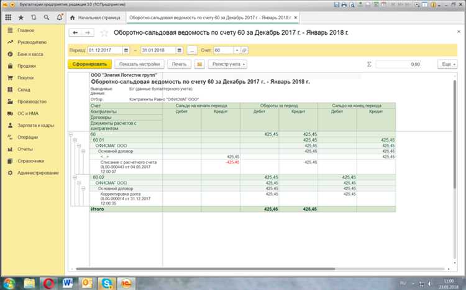
Task: Open the Покупки section
Action: pyautogui.click(x=25, y=78)
